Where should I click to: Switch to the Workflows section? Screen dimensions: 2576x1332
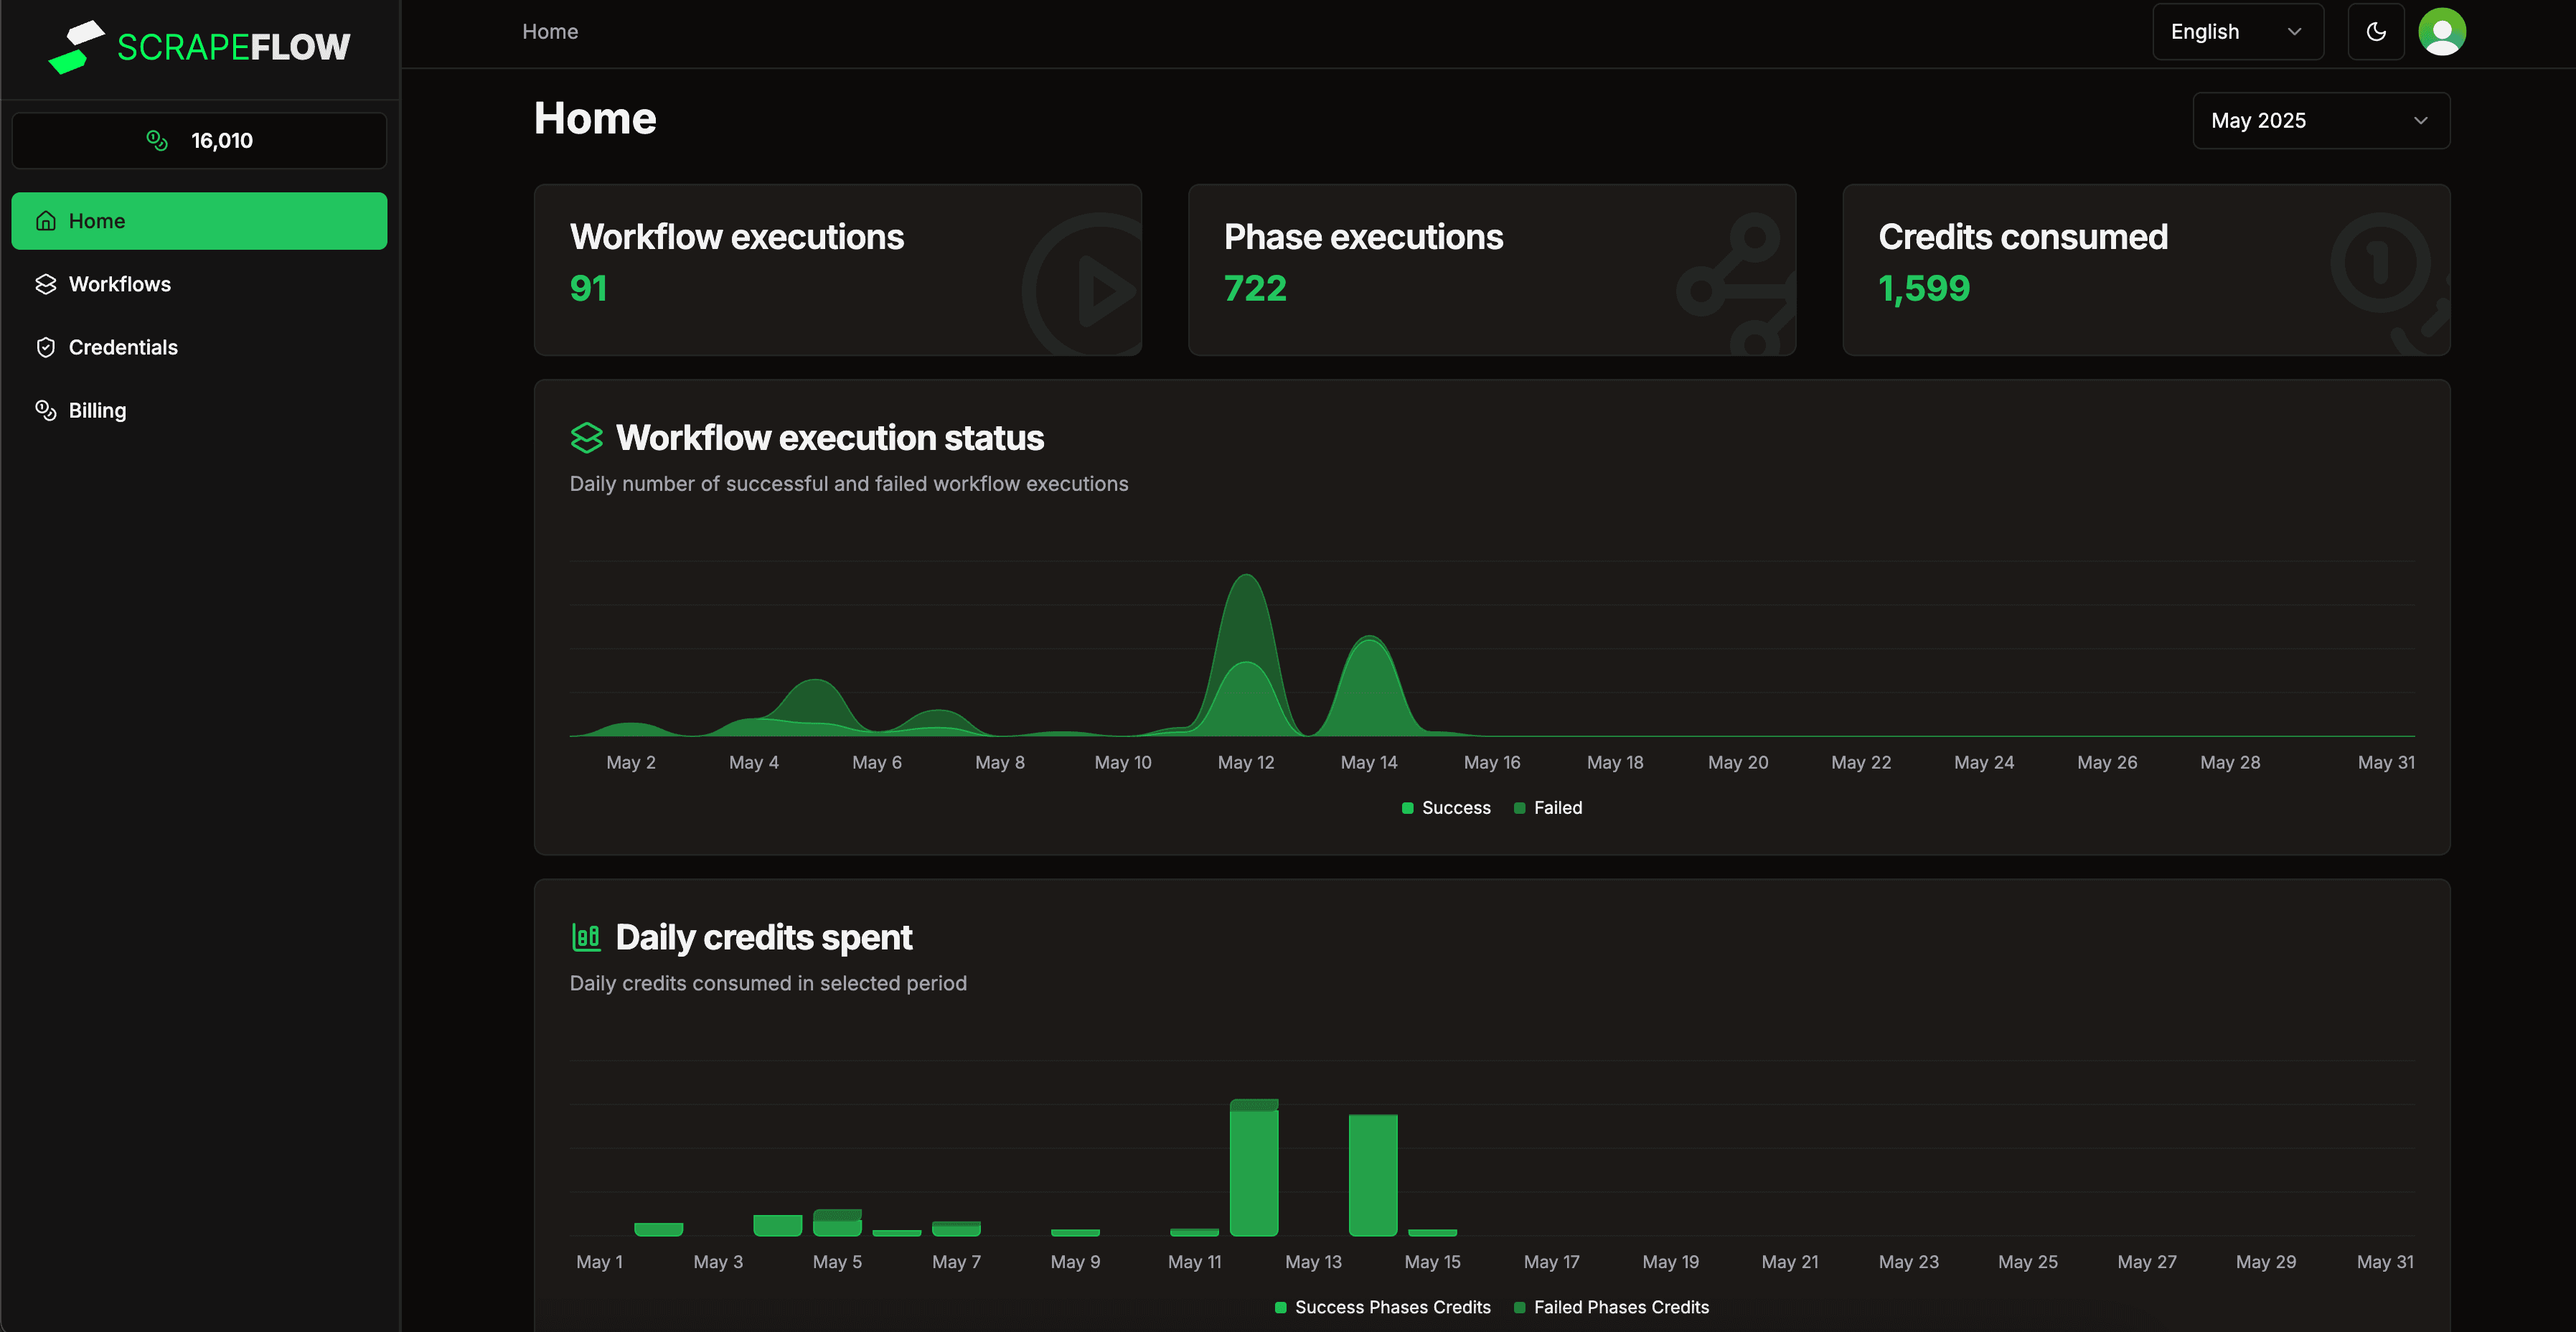click(120, 284)
